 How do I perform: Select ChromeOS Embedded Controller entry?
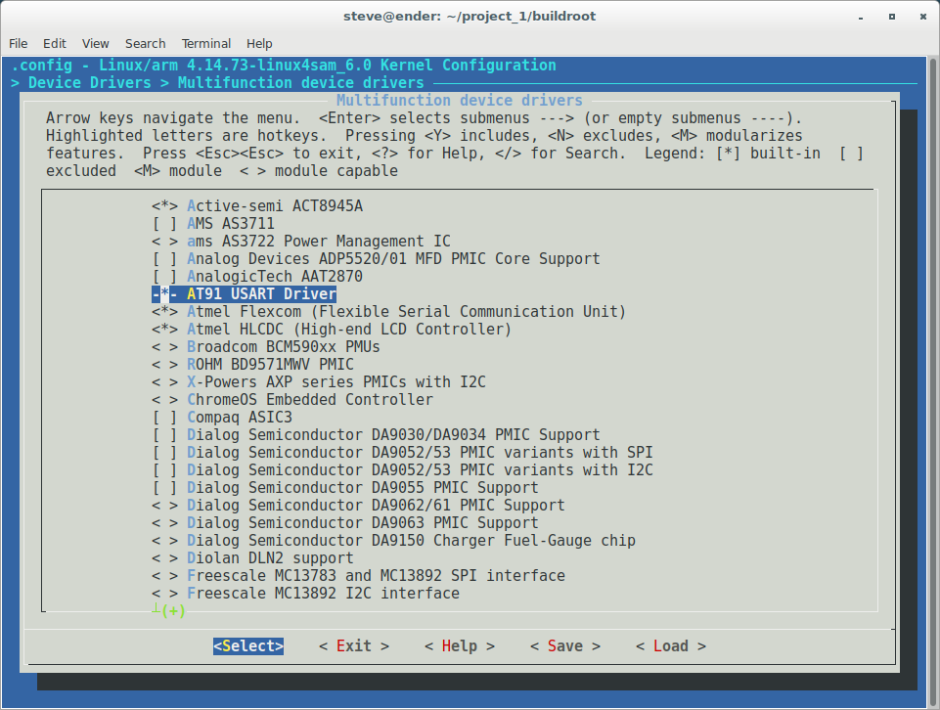tap(310, 400)
